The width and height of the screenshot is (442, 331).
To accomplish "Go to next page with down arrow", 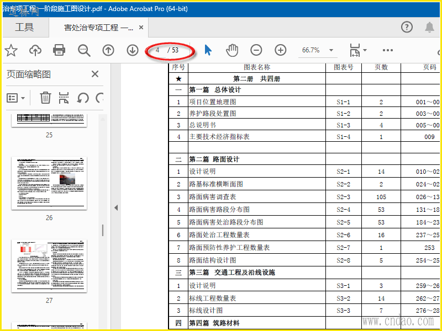I will [x=133, y=50].
